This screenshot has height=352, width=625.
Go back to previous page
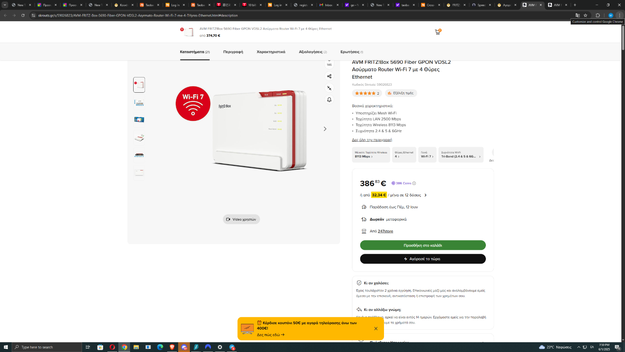(x=5, y=15)
